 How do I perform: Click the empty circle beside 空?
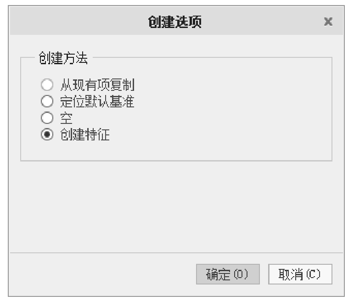(x=45, y=118)
